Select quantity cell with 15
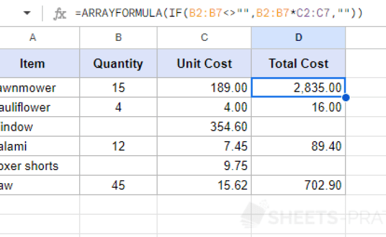 (118, 88)
